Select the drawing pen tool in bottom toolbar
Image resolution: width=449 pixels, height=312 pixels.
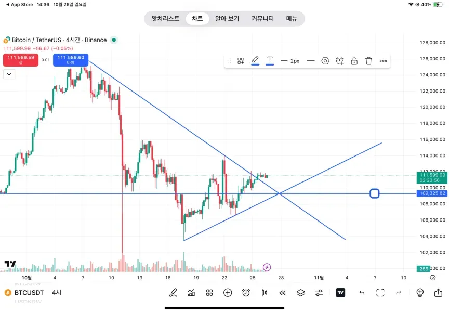[173, 293]
